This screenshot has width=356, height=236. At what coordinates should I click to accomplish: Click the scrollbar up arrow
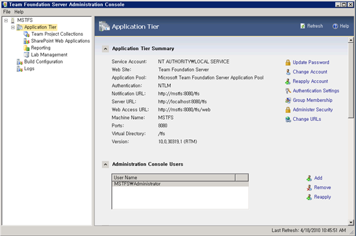tap(351, 40)
